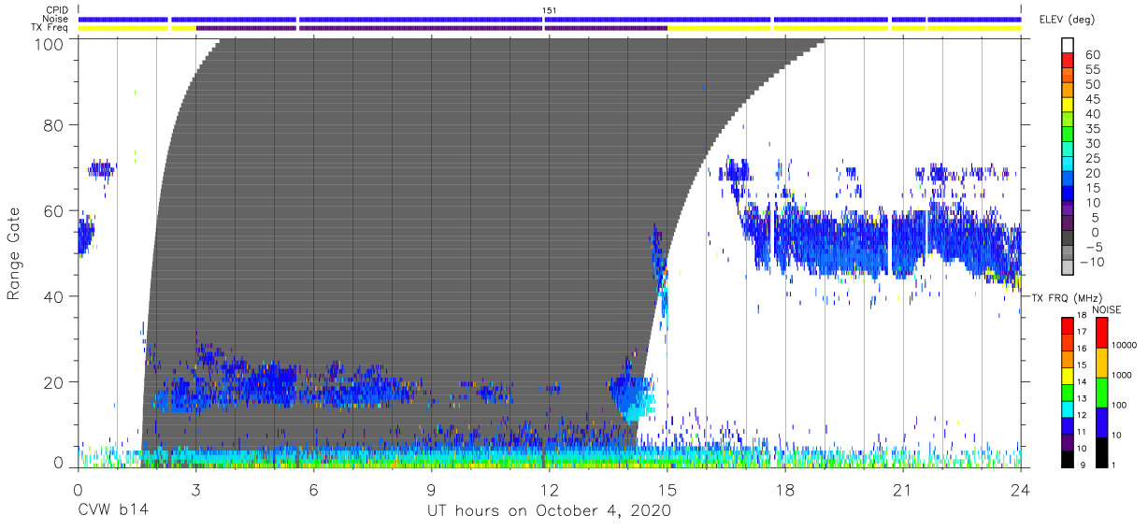Click the 15 tick on UT hours axis
Viewport: 1148px width, 530px height.
[x=667, y=490]
